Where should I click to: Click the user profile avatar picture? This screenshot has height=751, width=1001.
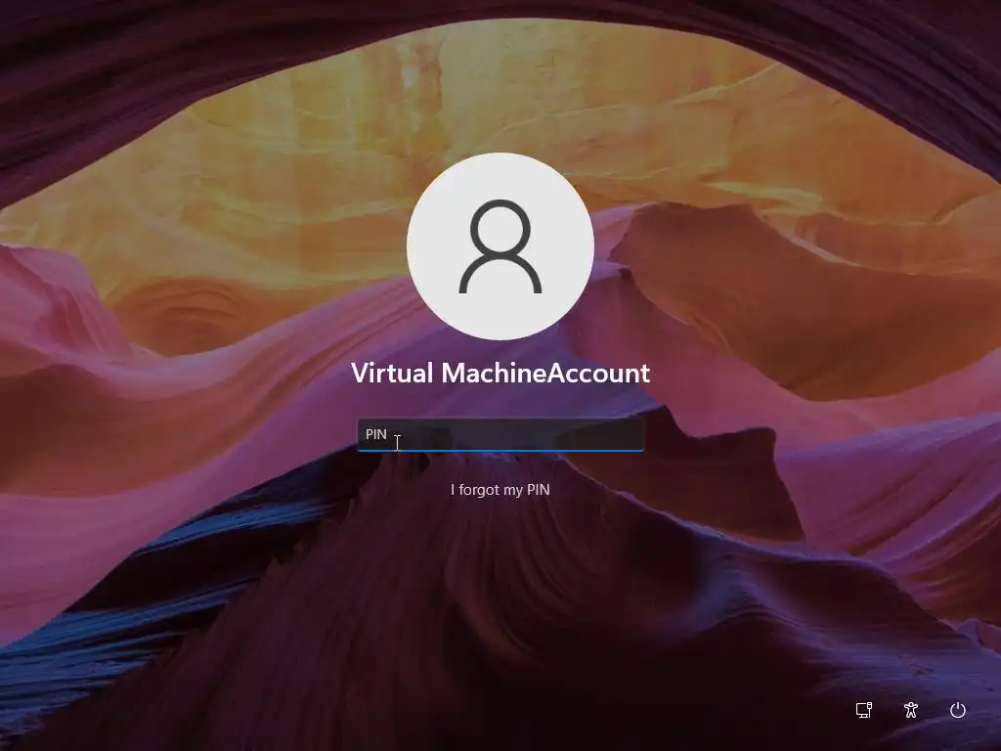[x=500, y=246]
